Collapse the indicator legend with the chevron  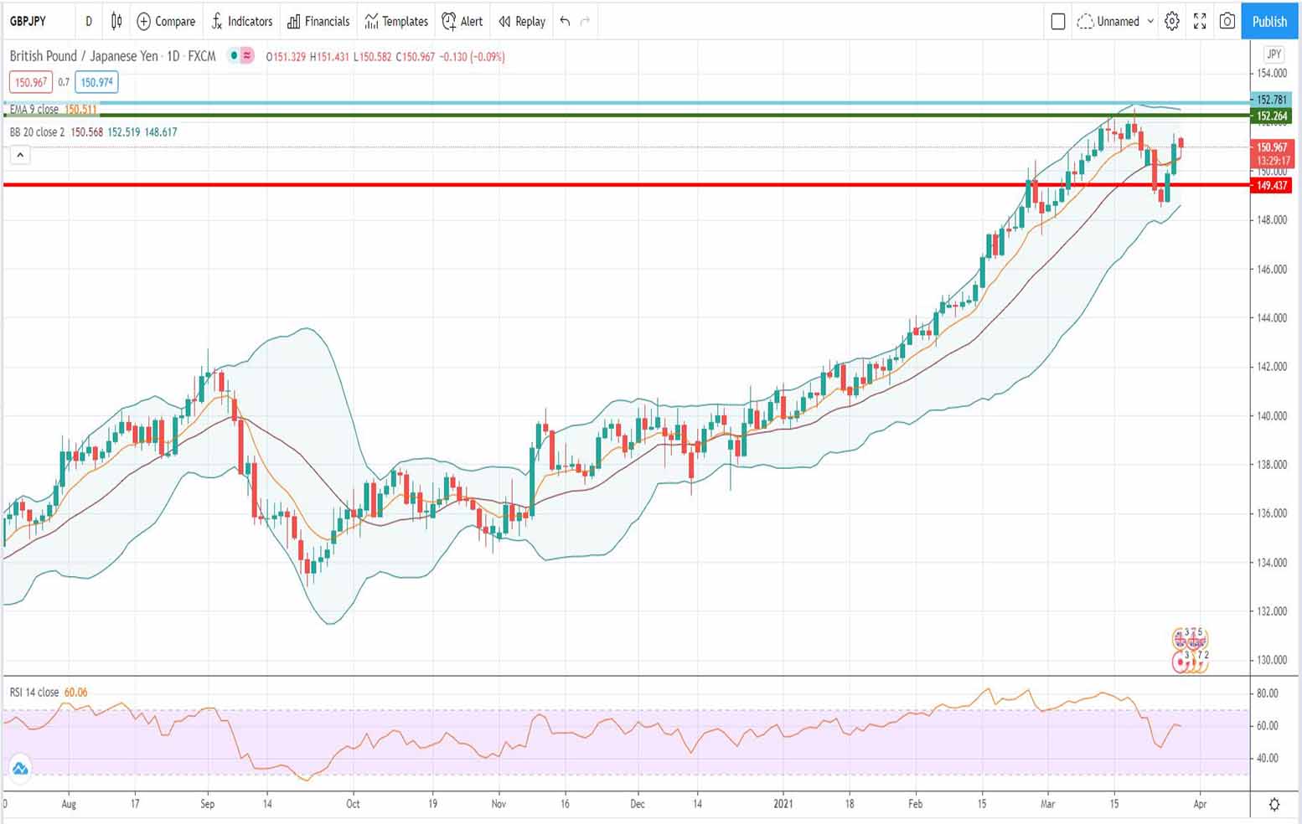(19, 154)
